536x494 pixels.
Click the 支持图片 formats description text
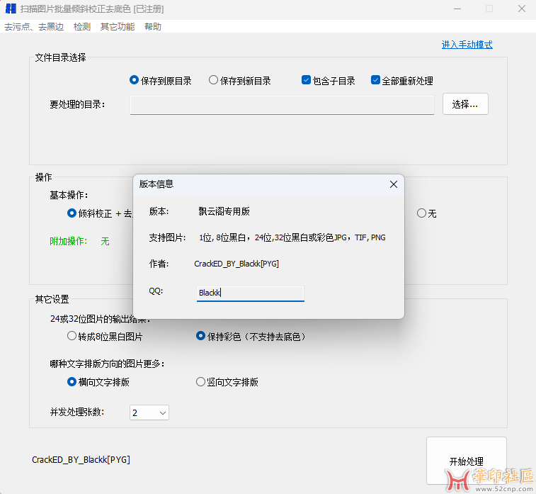point(292,237)
